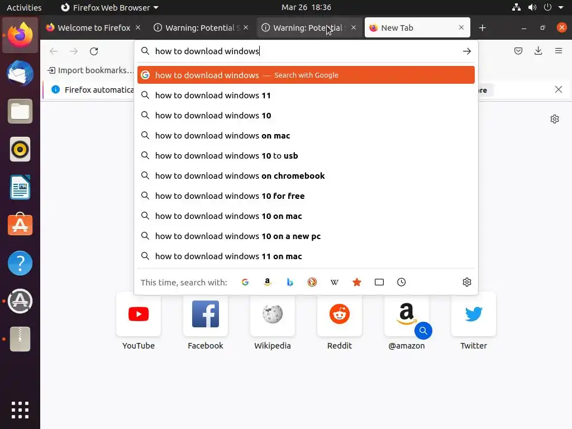Click the Go arrow in address bar

(467, 51)
